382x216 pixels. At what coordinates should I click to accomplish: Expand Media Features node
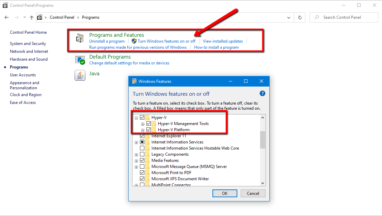137,161
